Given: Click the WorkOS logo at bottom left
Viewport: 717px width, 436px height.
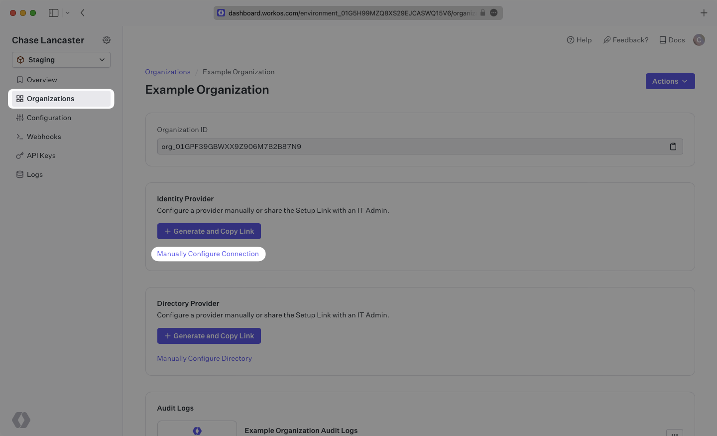Looking at the screenshot, I should click(21, 420).
